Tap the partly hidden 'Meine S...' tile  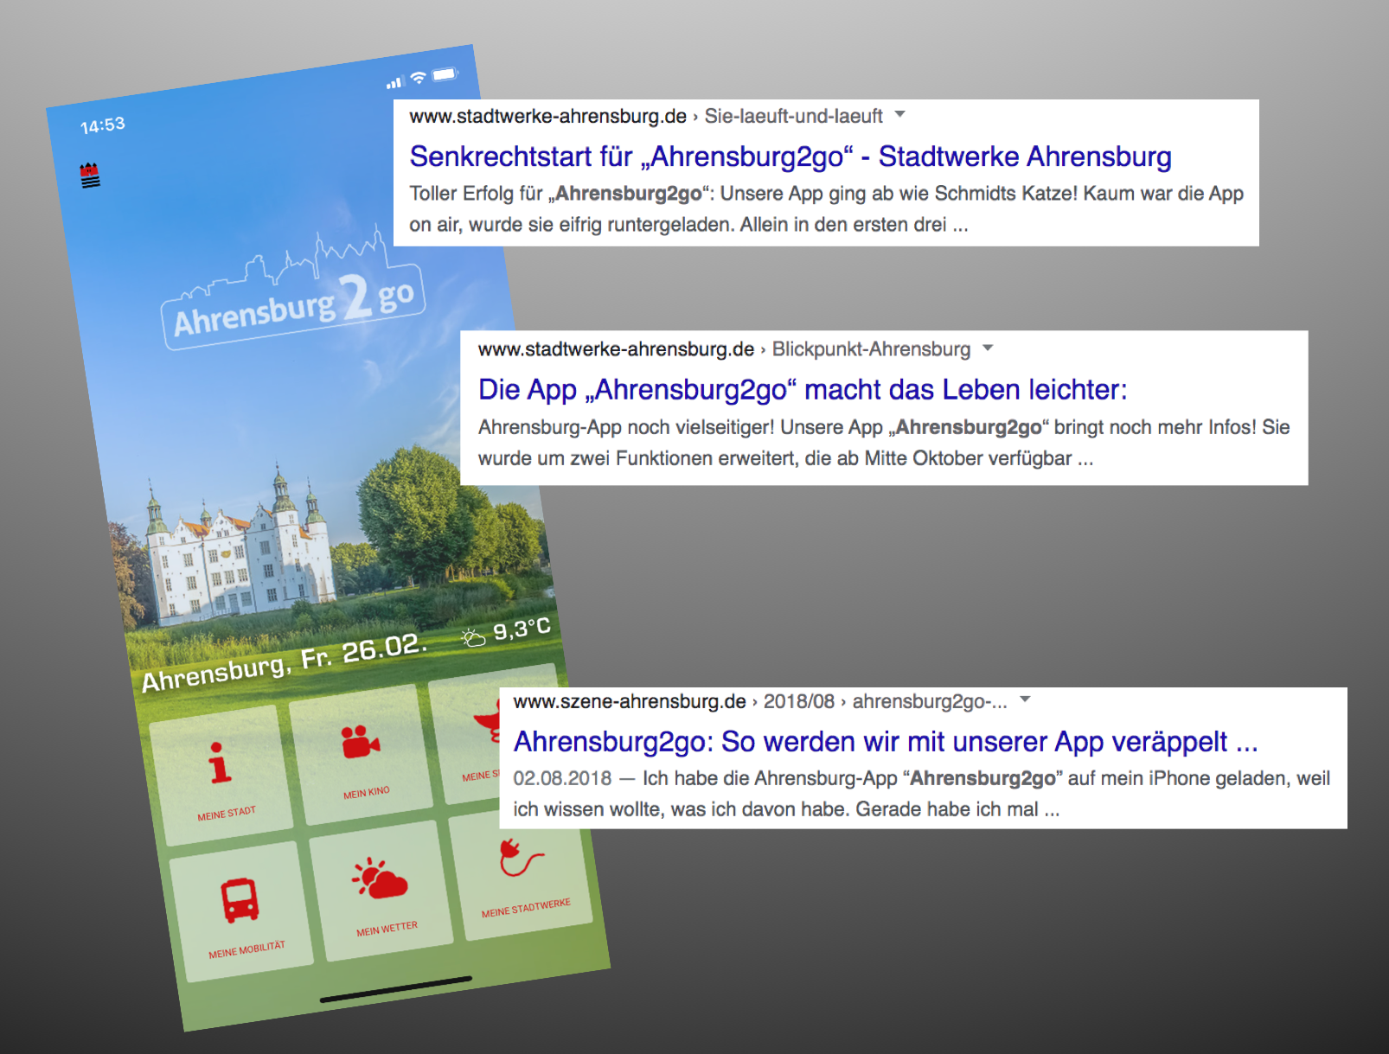(464, 742)
